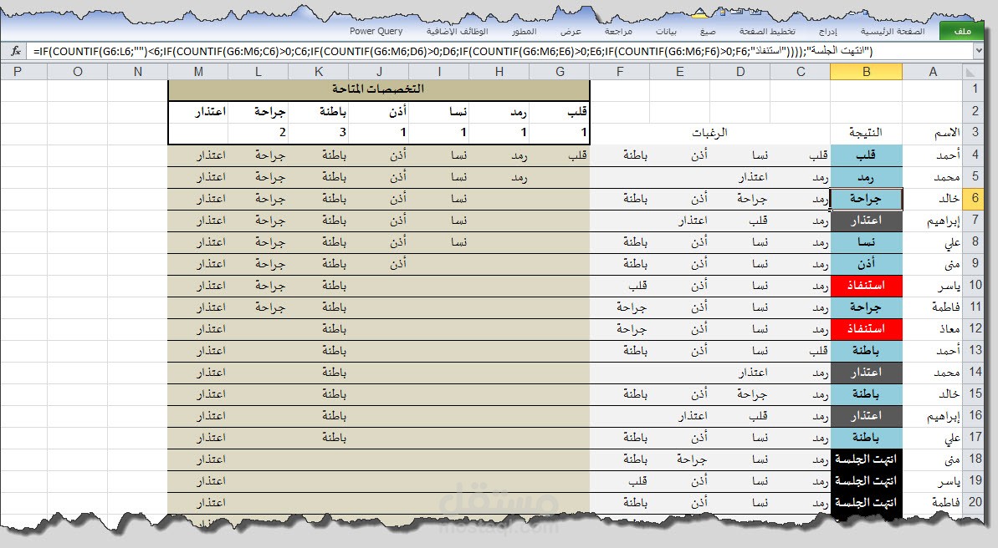Open the الوظائف الإضافية tab
This screenshot has height=548, width=998.
click(x=457, y=31)
